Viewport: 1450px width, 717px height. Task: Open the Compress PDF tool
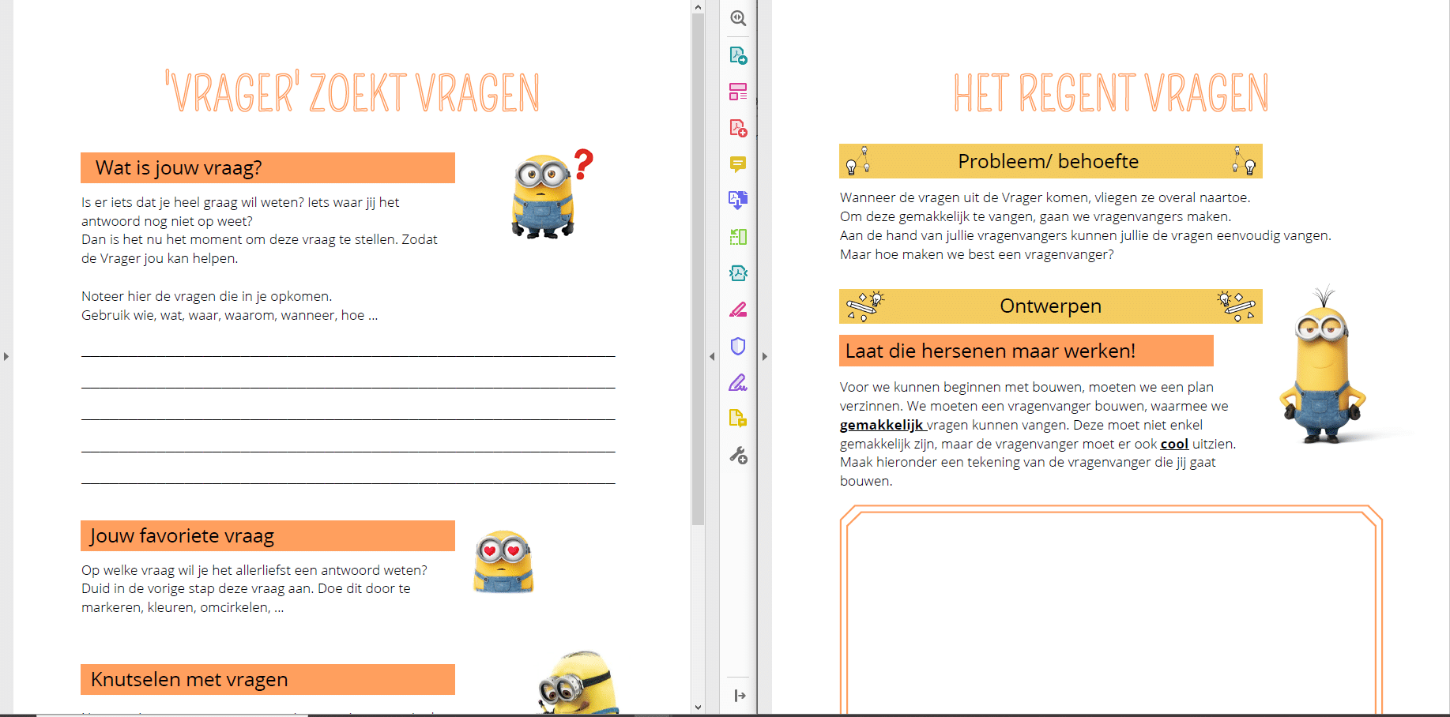pyautogui.click(x=738, y=273)
